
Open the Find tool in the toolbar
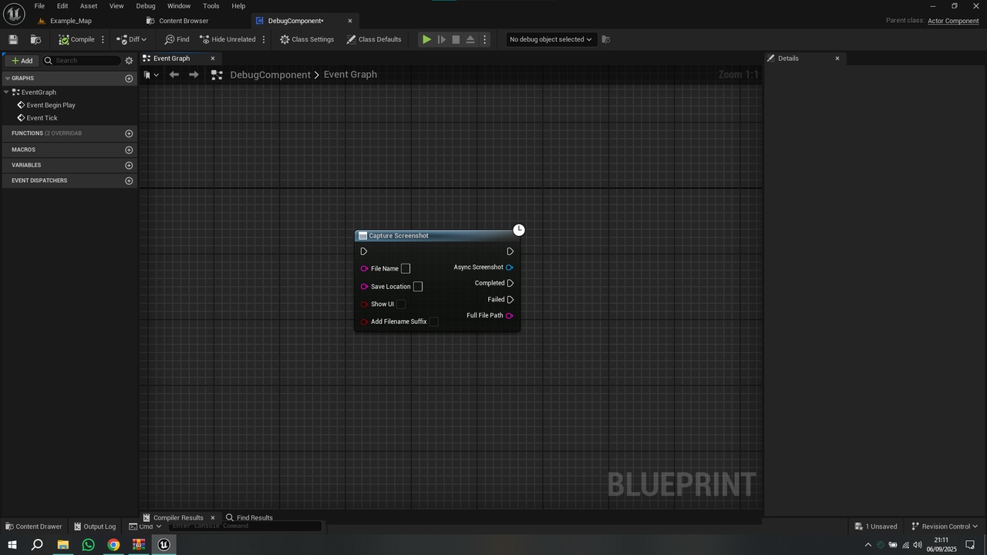point(177,39)
